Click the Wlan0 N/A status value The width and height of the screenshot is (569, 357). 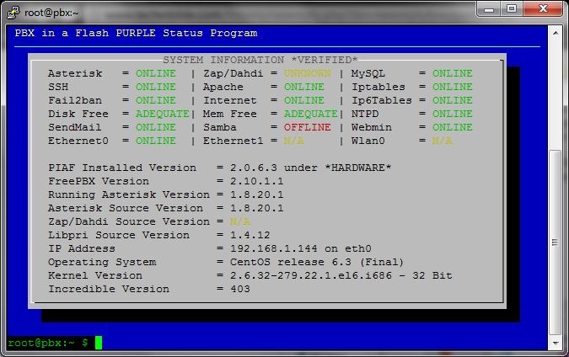click(442, 141)
